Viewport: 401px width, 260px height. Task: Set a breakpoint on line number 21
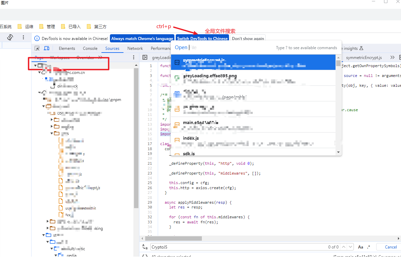tap(150, 163)
